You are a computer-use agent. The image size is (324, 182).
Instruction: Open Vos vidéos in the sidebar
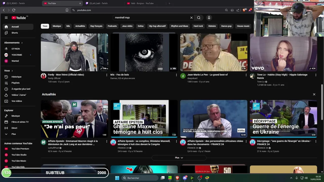coord(18,101)
